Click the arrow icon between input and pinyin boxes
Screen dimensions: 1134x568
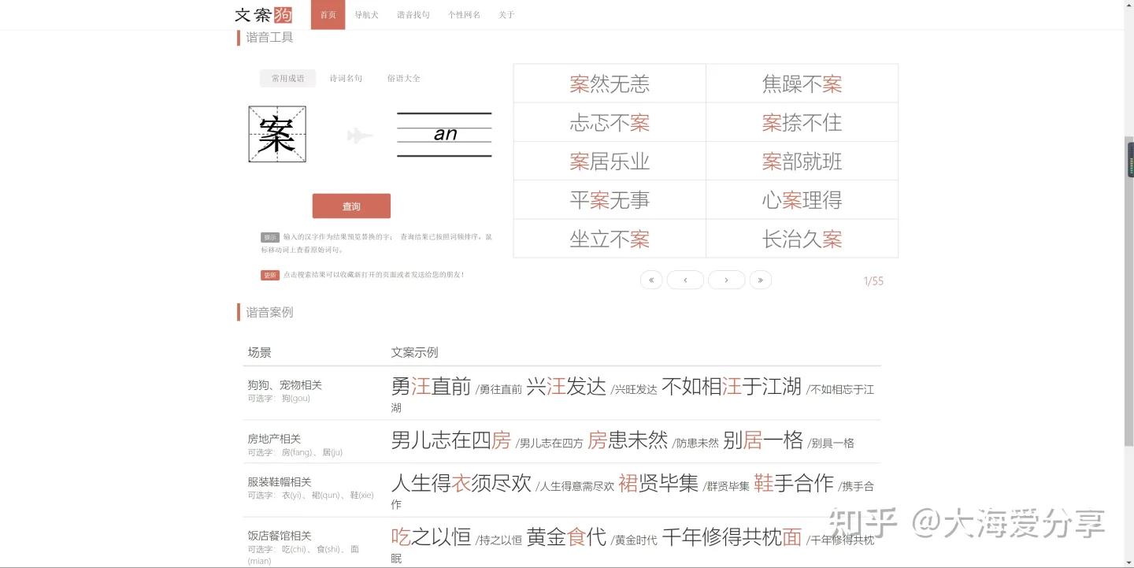[x=358, y=135]
